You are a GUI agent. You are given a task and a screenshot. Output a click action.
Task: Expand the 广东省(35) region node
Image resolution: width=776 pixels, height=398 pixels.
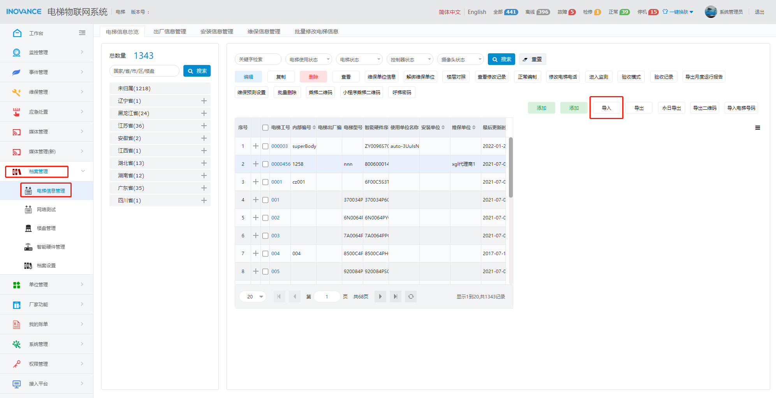coord(204,188)
